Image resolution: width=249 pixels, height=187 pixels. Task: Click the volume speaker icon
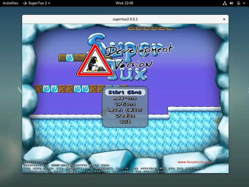click(231, 3)
